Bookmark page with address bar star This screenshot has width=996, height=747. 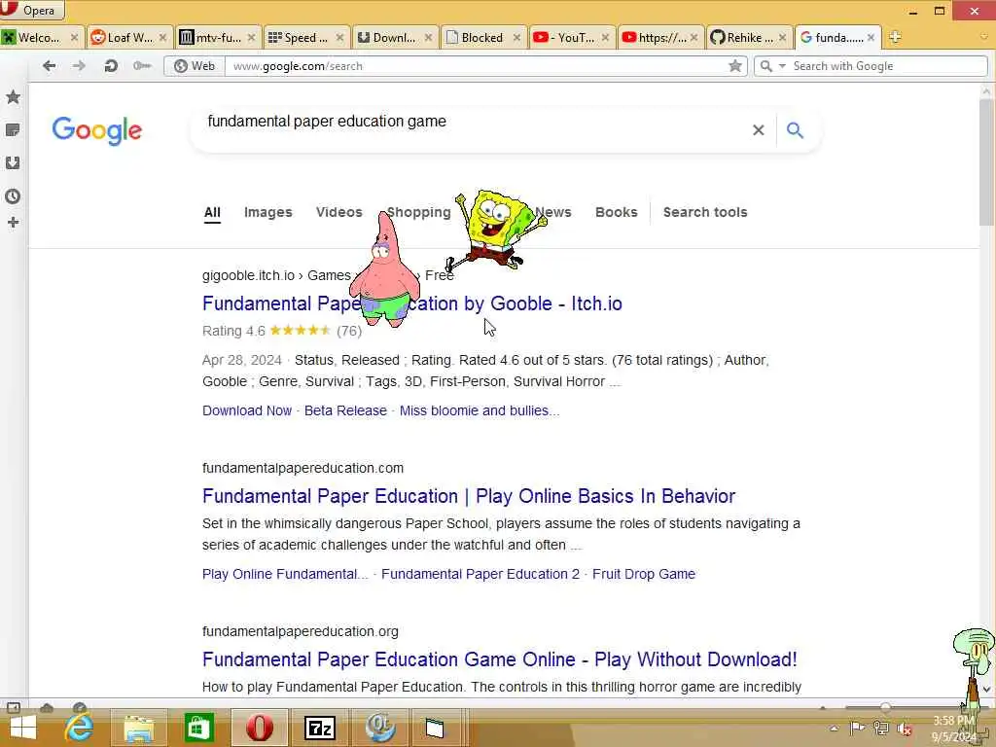[x=735, y=65]
